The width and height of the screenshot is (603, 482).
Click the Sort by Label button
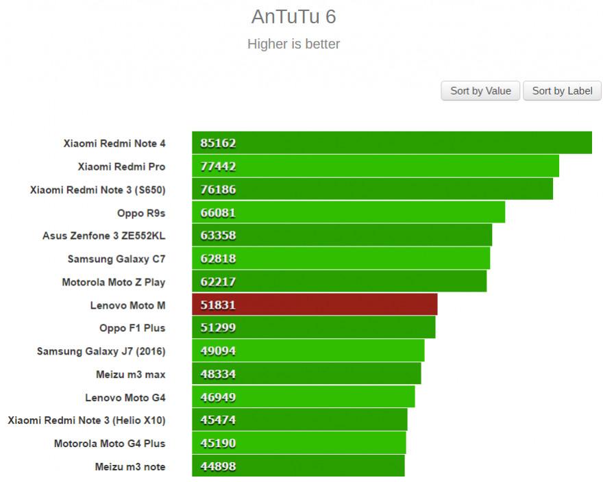point(562,90)
